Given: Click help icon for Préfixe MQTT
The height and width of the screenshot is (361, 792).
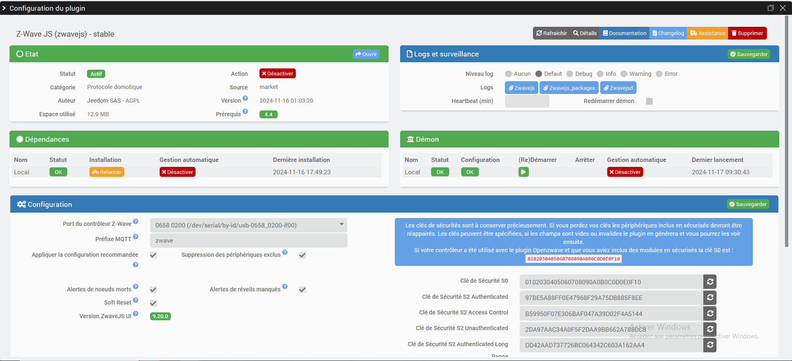Looking at the screenshot, I should coord(136,237).
